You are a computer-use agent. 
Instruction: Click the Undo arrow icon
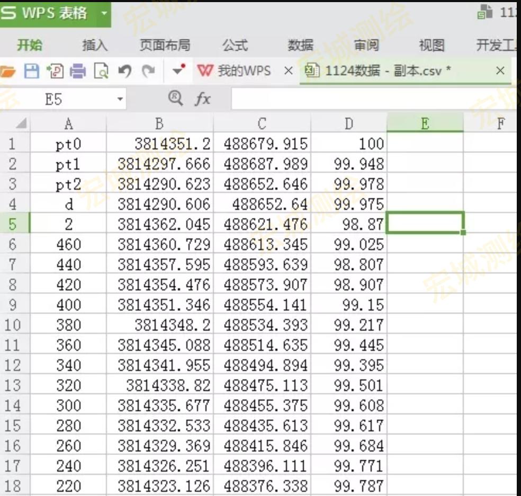124,71
